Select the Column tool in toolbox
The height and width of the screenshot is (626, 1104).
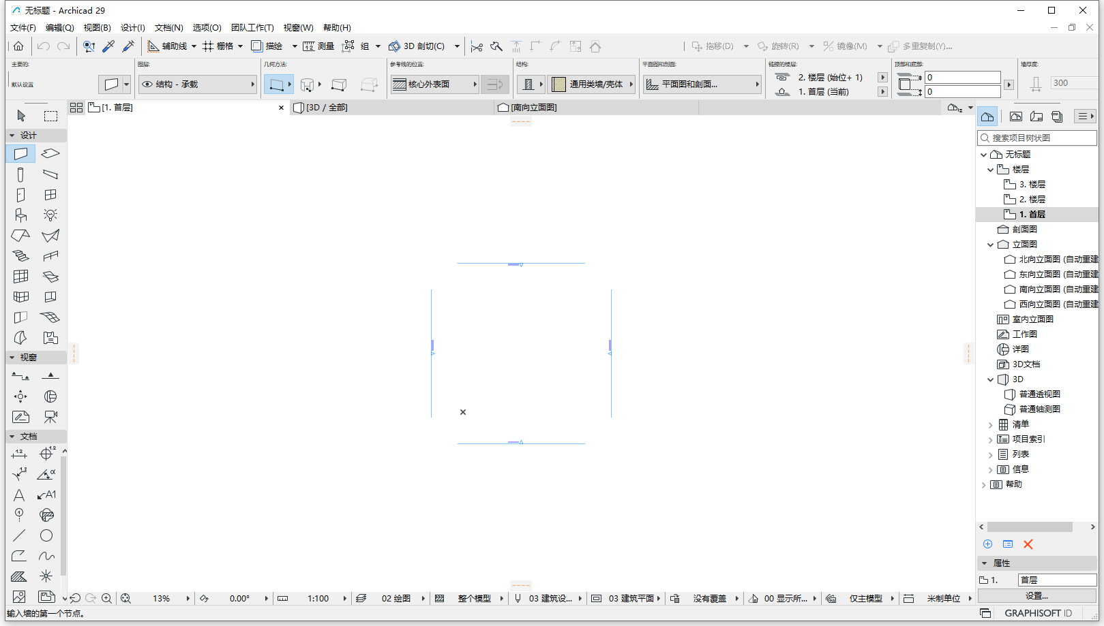pyautogui.click(x=20, y=174)
